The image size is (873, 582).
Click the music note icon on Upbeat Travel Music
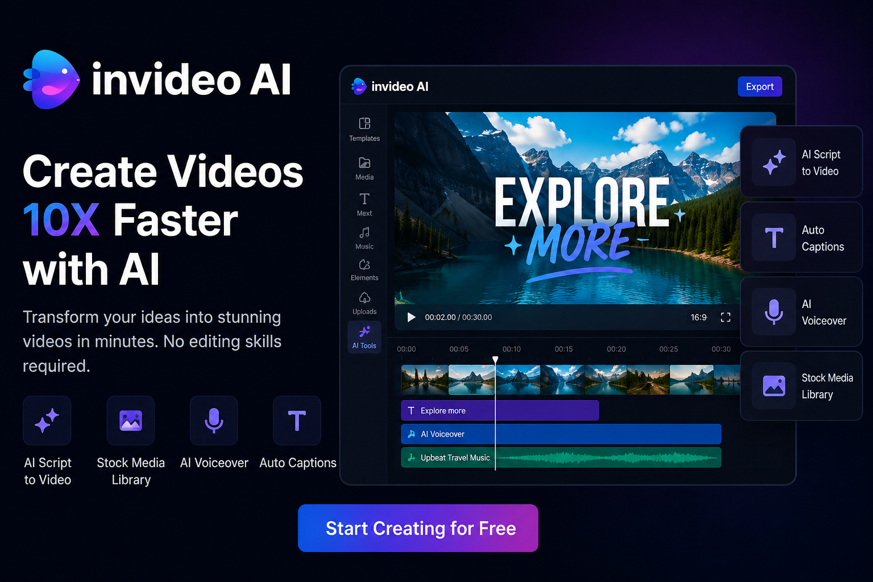pyautogui.click(x=411, y=458)
